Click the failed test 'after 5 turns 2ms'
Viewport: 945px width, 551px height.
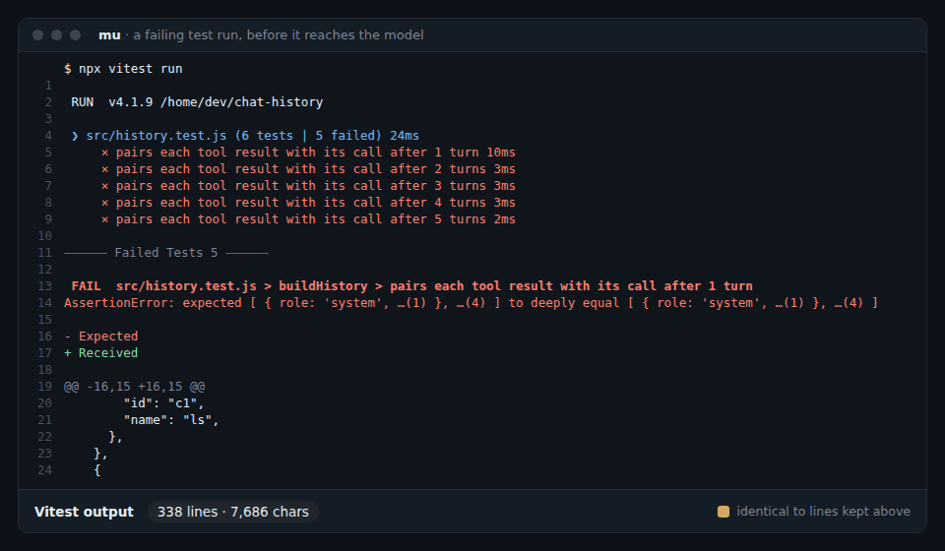tap(308, 219)
